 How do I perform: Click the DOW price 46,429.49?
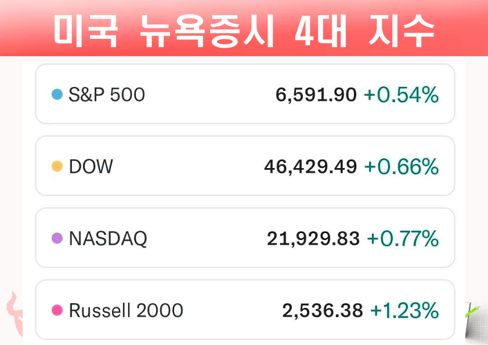tap(310, 167)
